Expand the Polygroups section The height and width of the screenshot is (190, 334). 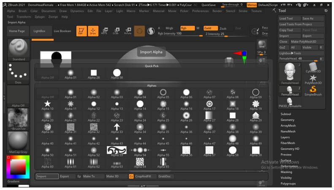coord(288,184)
